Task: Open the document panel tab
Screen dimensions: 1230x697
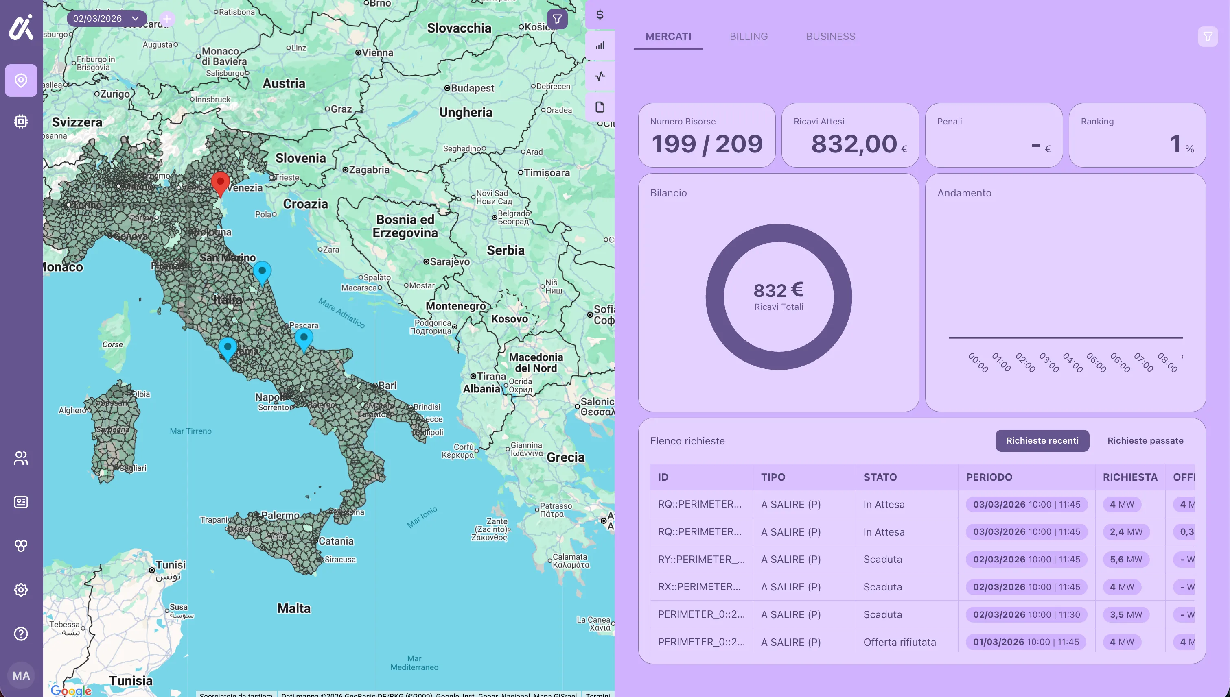Action: [x=600, y=107]
